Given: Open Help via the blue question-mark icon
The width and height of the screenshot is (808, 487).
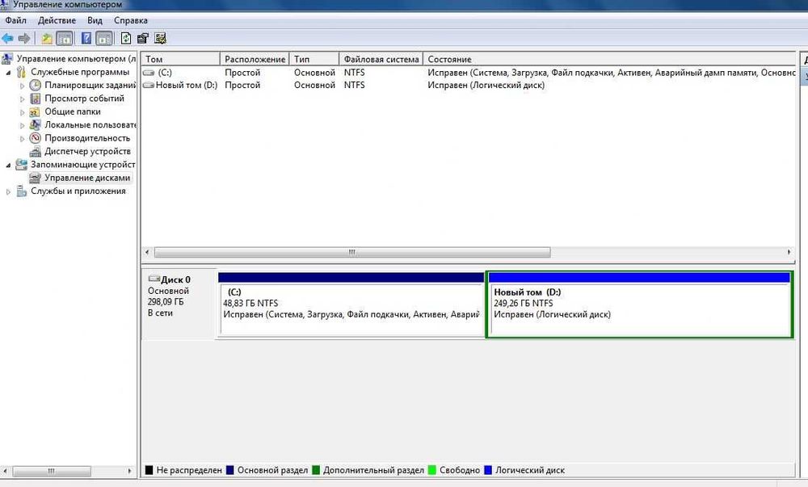Looking at the screenshot, I should [86, 38].
